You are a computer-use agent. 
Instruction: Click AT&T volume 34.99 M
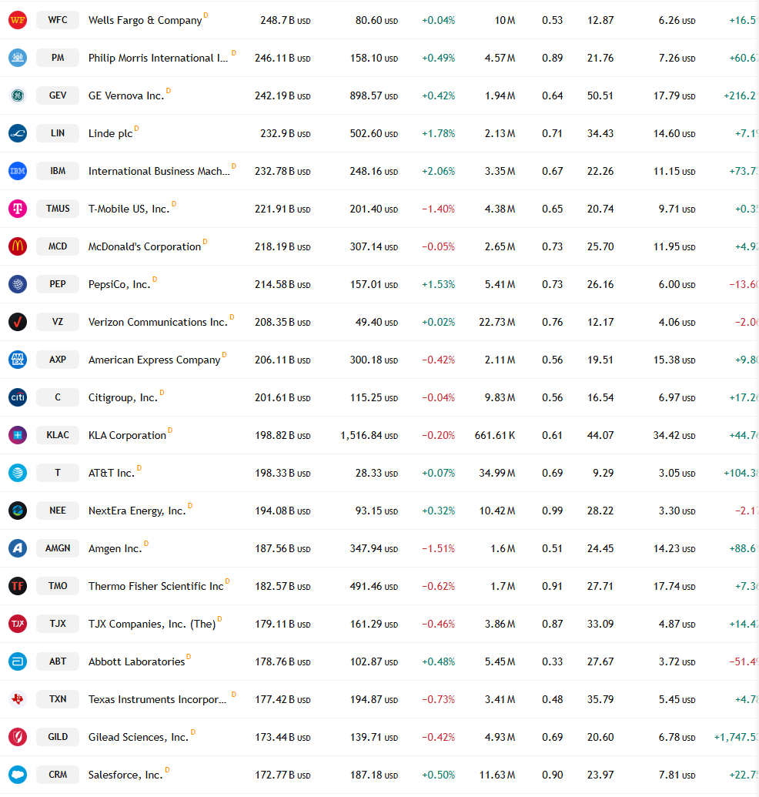[497, 473]
